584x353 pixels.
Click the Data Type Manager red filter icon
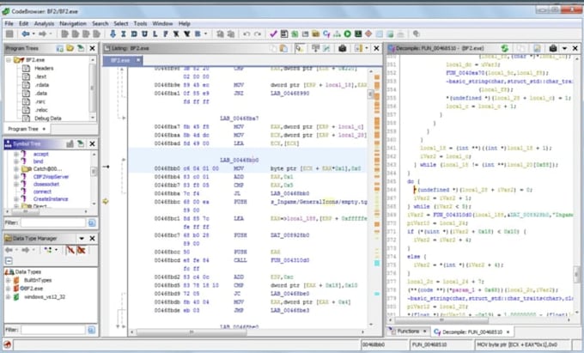tap(70, 250)
